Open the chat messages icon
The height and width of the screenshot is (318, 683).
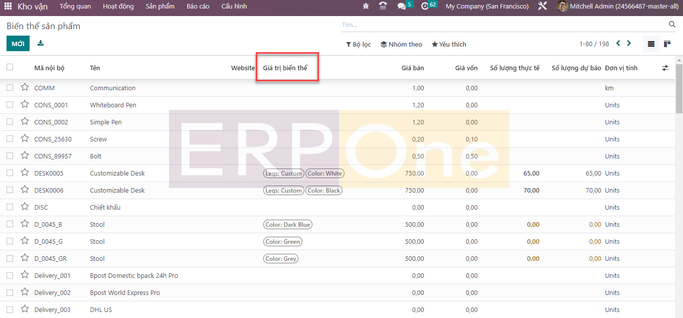pyautogui.click(x=401, y=7)
